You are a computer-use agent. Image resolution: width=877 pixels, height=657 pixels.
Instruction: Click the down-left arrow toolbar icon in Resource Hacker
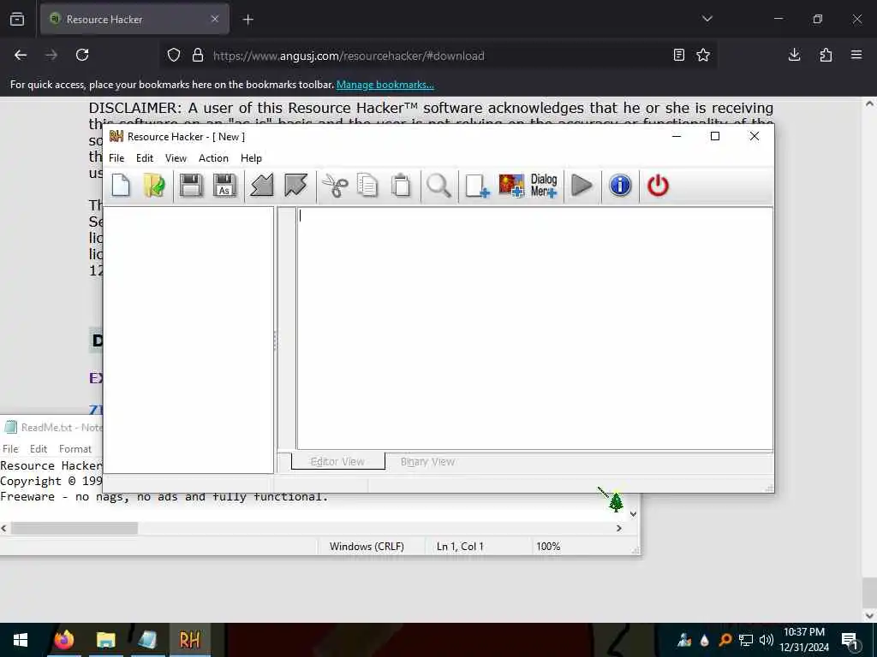click(262, 186)
